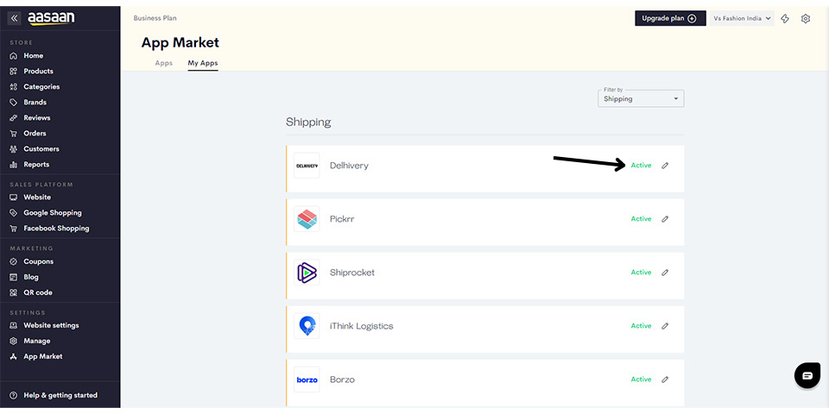Open the lightning bolt quick actions icon
The image size is (829, 414).
pyautogui.click(x=785, y=18)
